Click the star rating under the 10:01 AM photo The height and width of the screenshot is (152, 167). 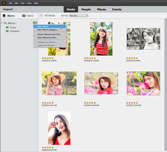[48, 103]
